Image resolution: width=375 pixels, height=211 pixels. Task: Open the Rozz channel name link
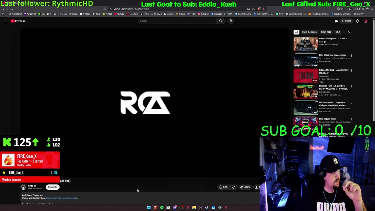(x=30, y=186)
